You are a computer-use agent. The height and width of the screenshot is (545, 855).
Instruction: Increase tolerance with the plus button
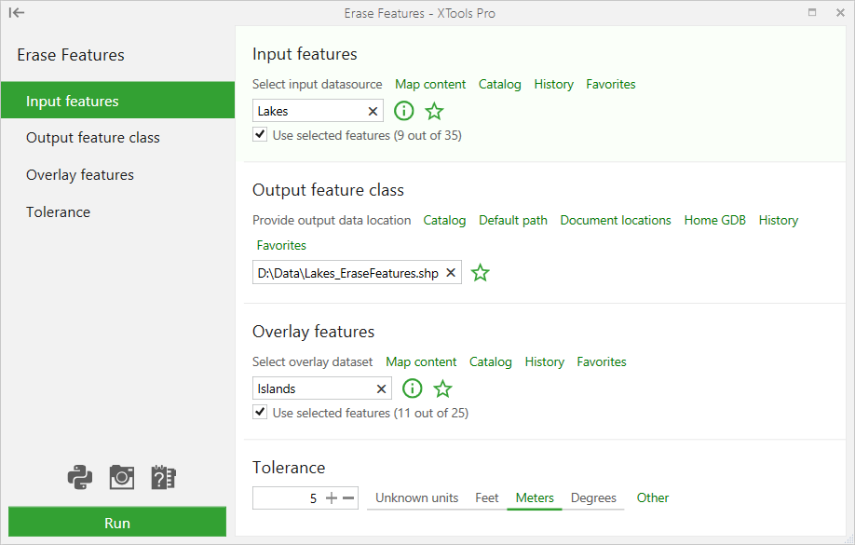click(331, 497)
